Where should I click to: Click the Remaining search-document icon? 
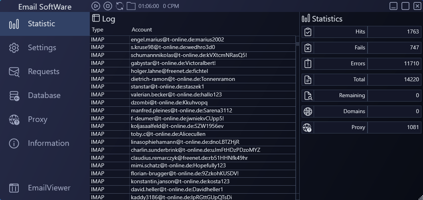pos(308,96)
